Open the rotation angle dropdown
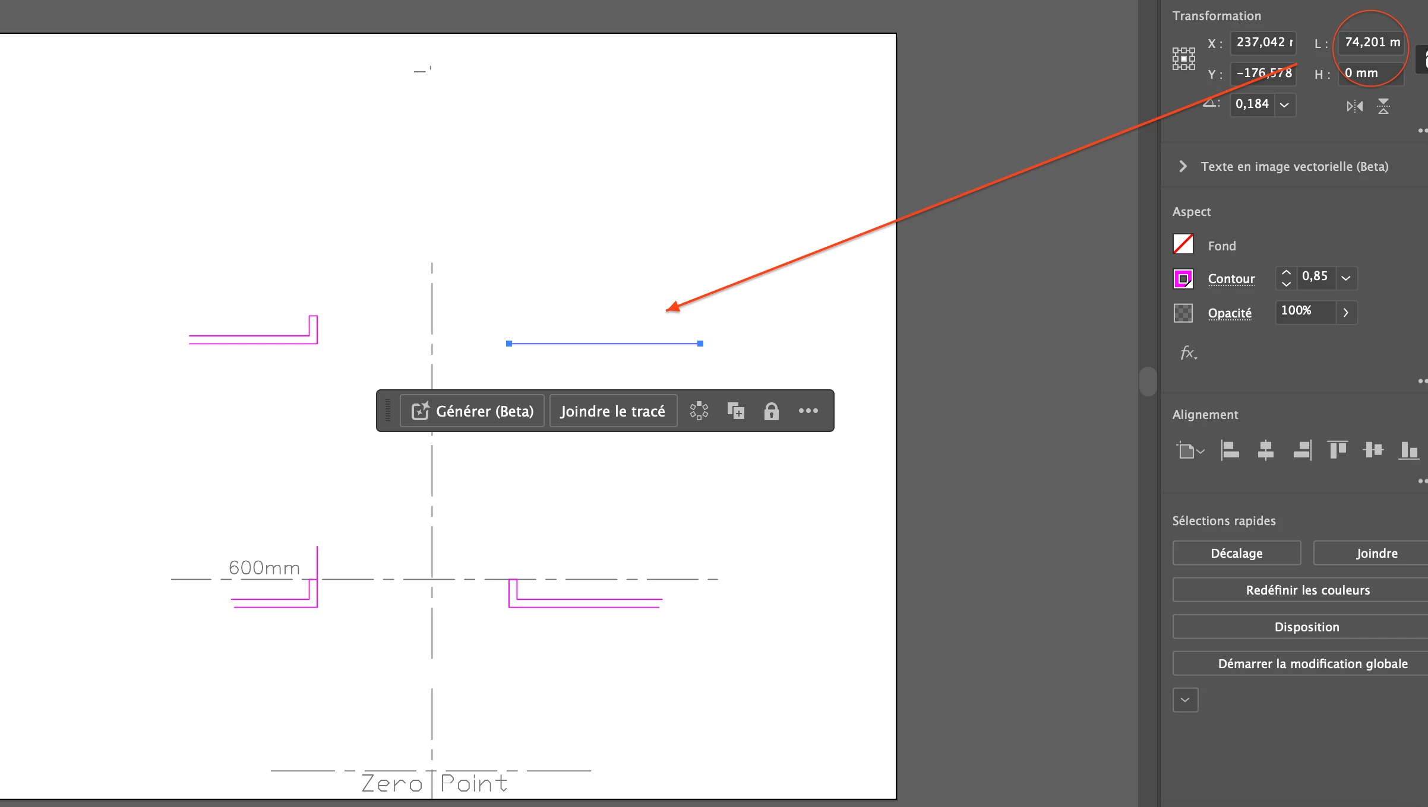Screen dimensions: 1428x807 [x=1284, y=105]
